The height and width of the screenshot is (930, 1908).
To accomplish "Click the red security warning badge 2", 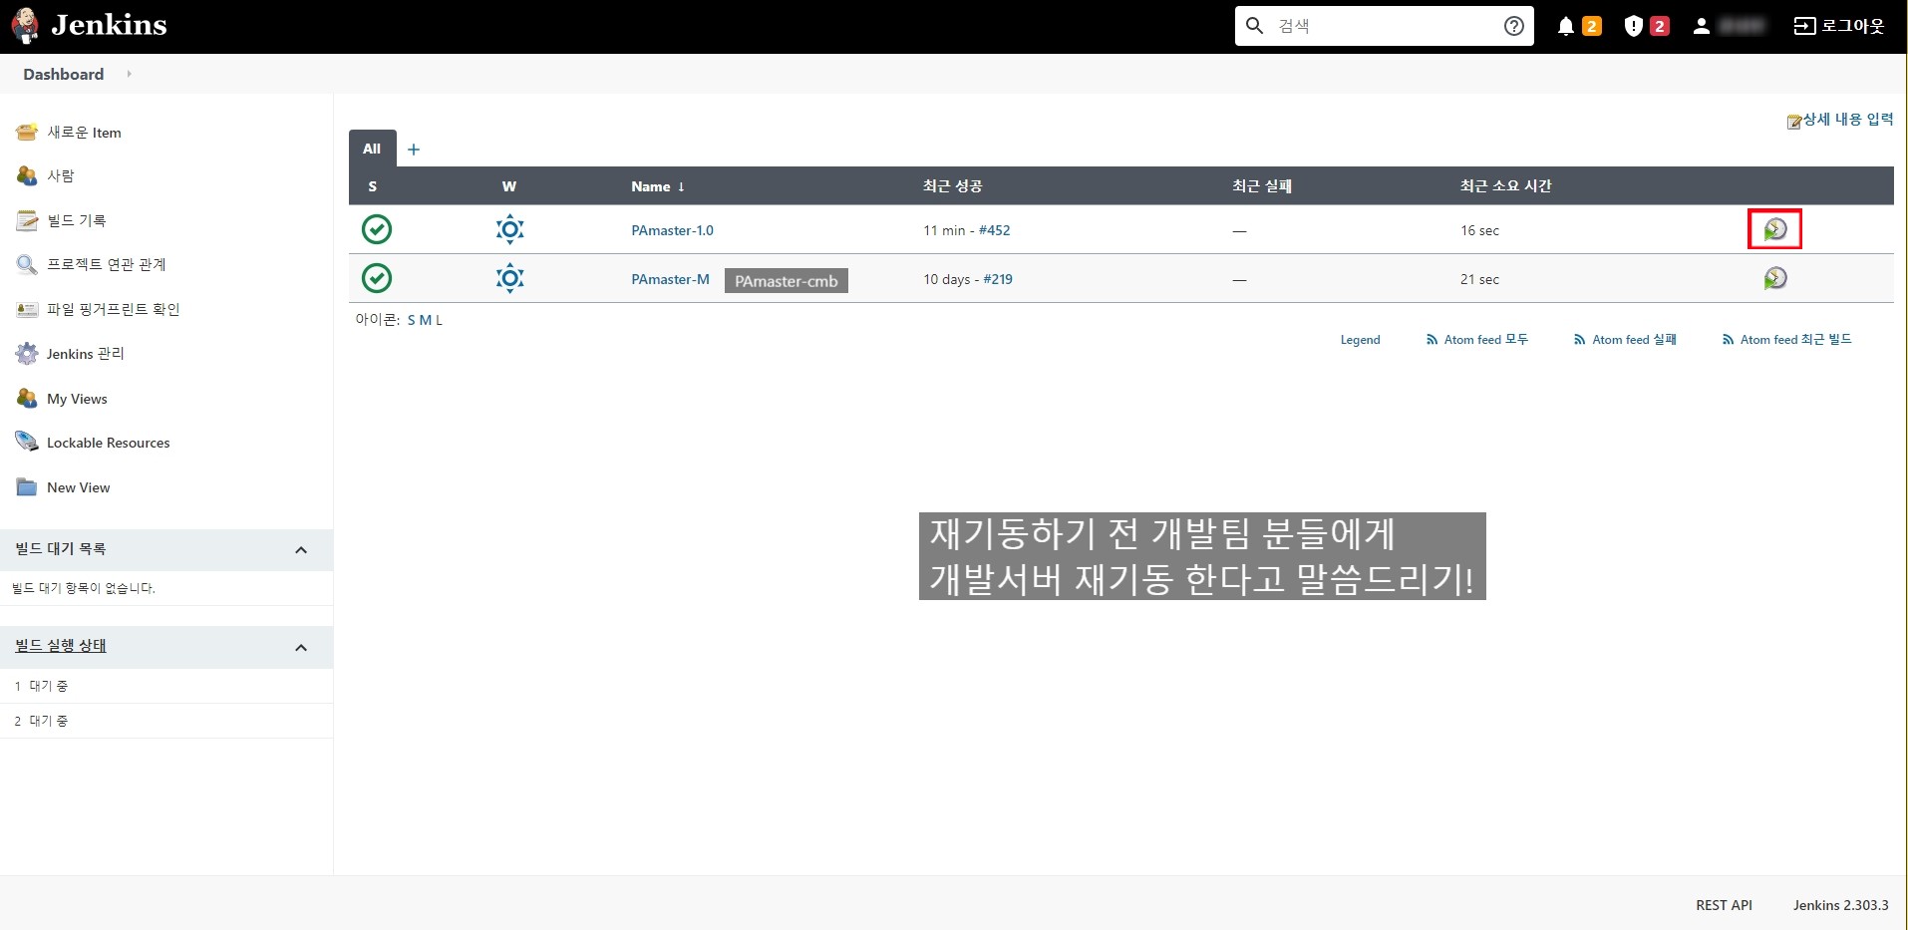I will [1660, 27].
